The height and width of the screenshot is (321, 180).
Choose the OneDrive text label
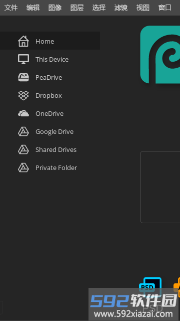coord(49,114)
